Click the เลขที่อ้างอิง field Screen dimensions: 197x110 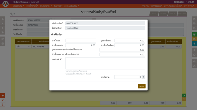[38, 30]
